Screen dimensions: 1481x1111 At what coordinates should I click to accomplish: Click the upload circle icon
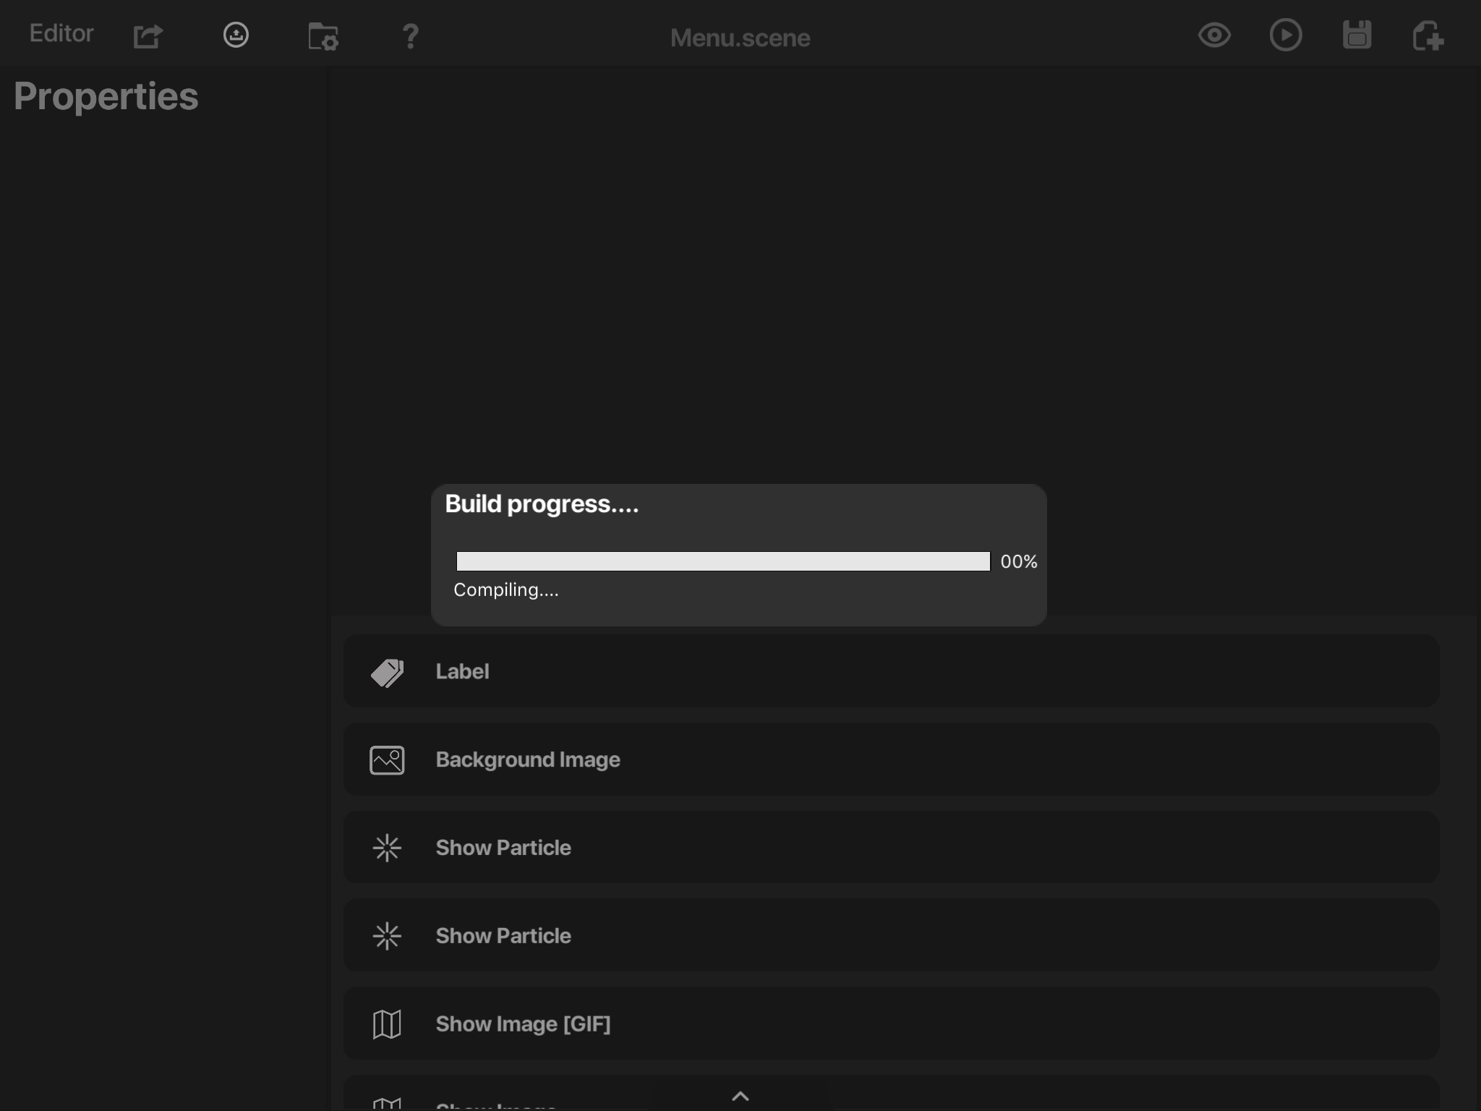[236, 35]
